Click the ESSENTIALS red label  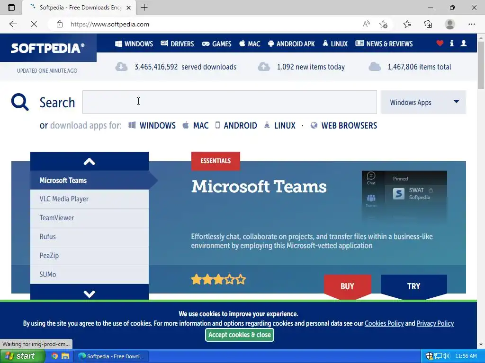pos(216,161)
